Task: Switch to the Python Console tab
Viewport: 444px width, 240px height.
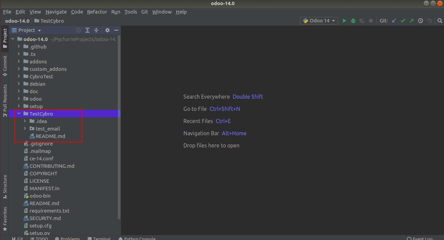Action: (x=137, y=238)
